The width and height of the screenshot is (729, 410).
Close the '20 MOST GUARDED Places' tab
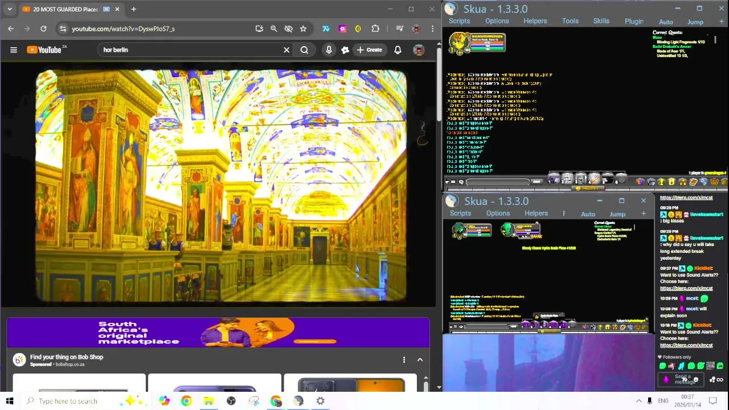[117, 9]
